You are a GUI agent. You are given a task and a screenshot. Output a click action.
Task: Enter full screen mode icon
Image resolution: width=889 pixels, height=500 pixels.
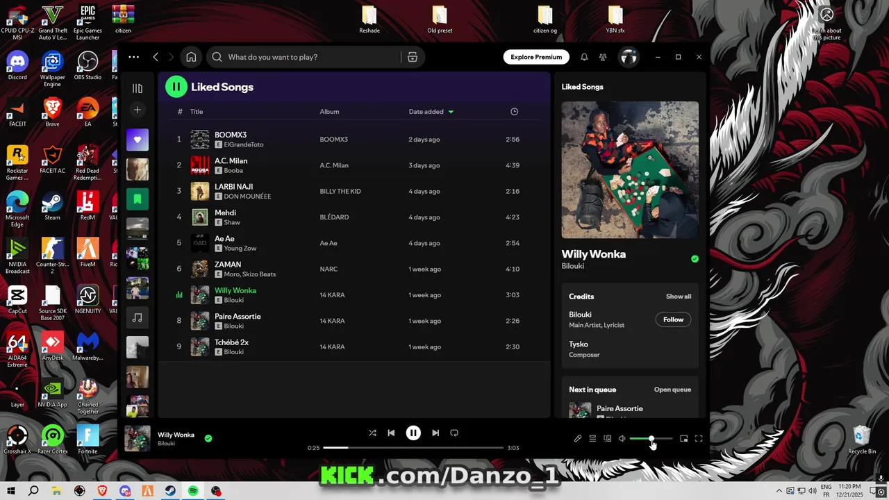click(699, 438)
